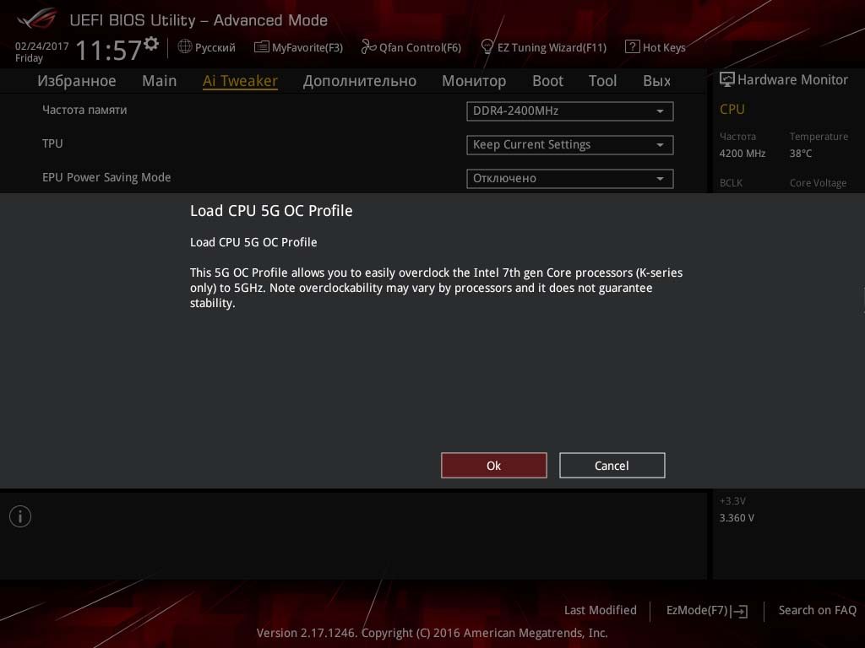Click the ROG logo icon
The width and height of the screenshot is (865, 648).
pos(36,19)
